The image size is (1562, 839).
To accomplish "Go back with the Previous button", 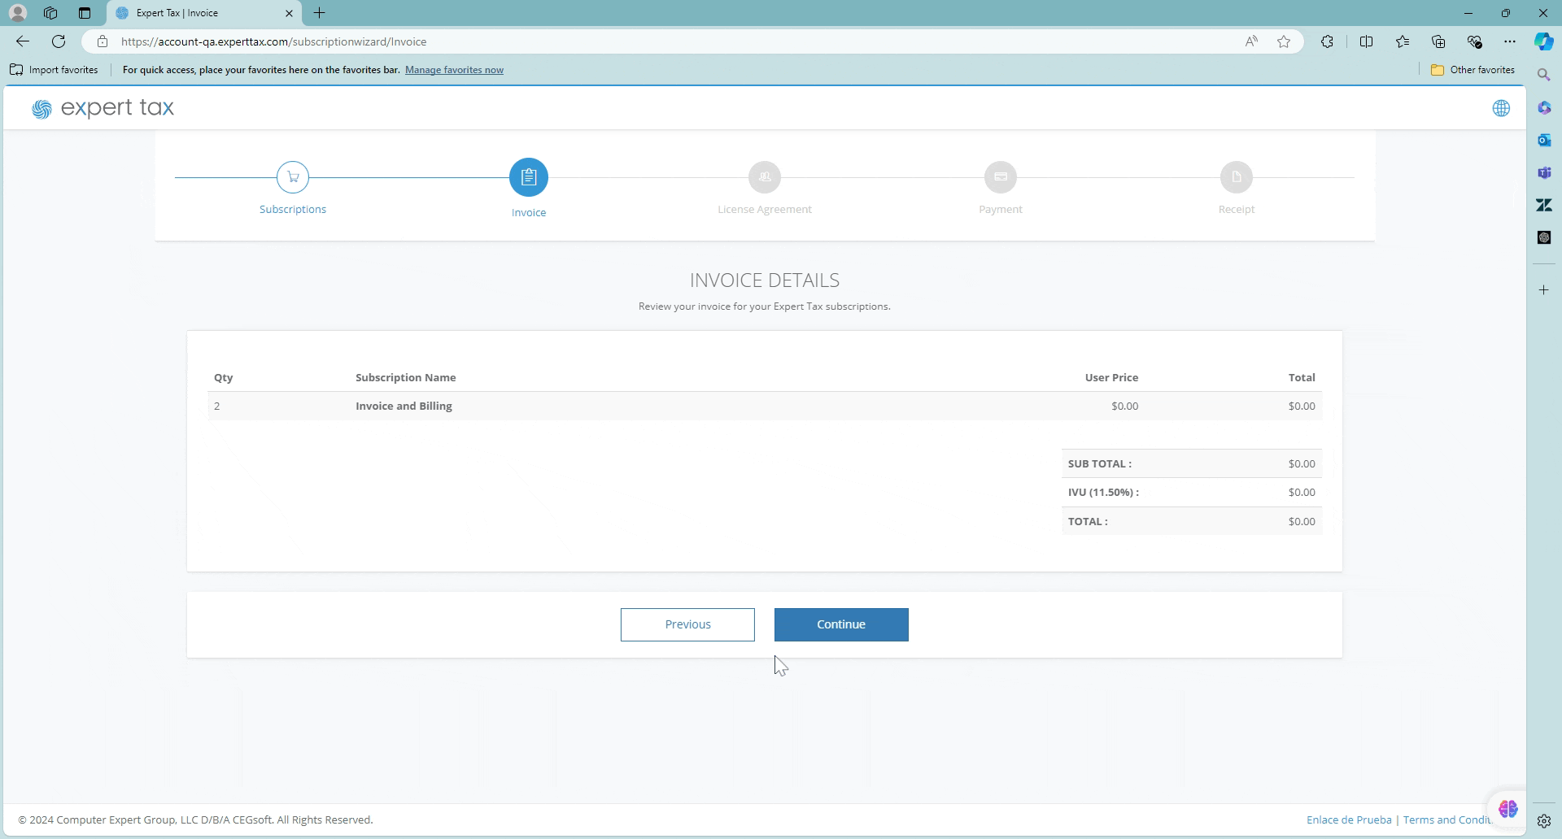I will point(687,624).
